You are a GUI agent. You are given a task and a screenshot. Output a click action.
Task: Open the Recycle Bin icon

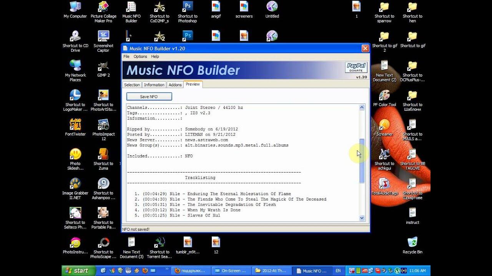point(412,243)
